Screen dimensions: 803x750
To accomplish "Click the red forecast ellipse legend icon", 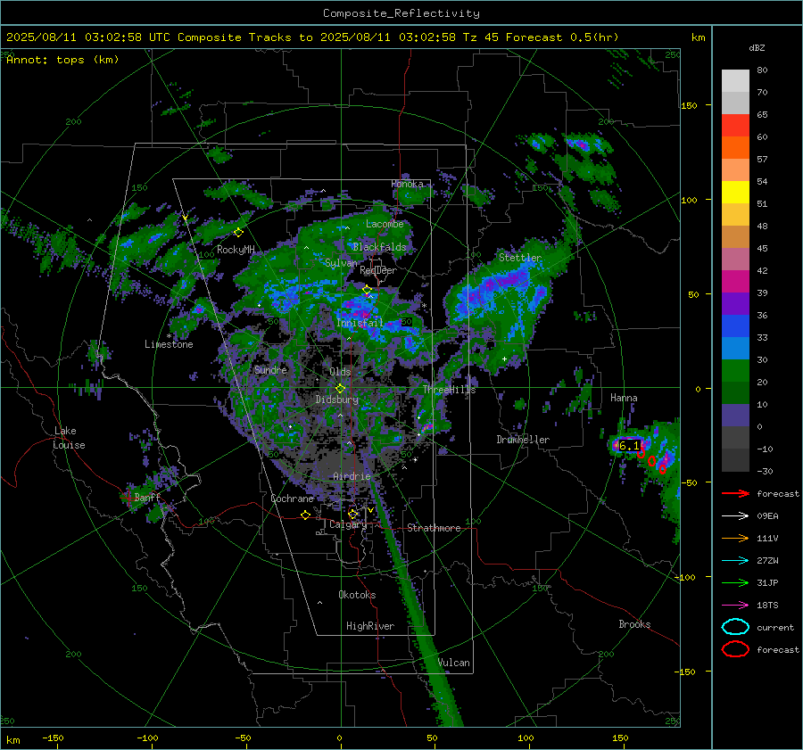I will pos(735,649).
